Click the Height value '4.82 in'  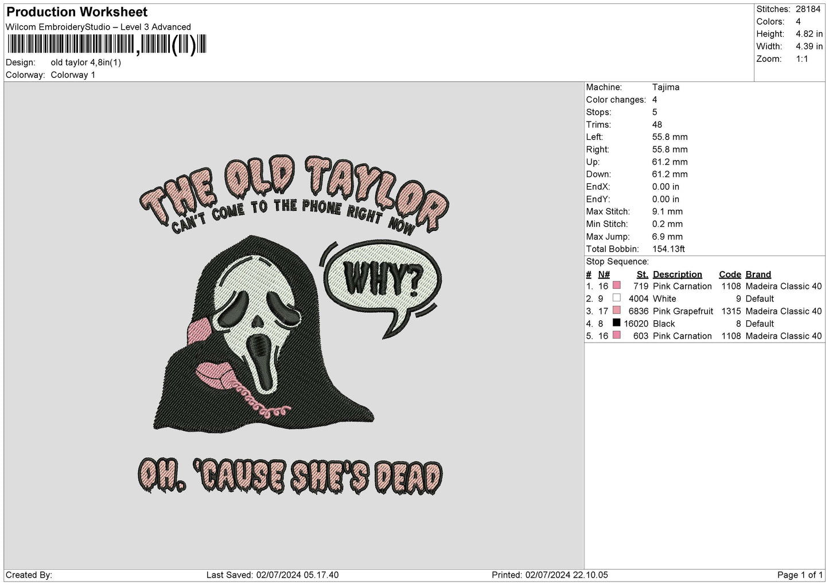click(x=809, y=34)
